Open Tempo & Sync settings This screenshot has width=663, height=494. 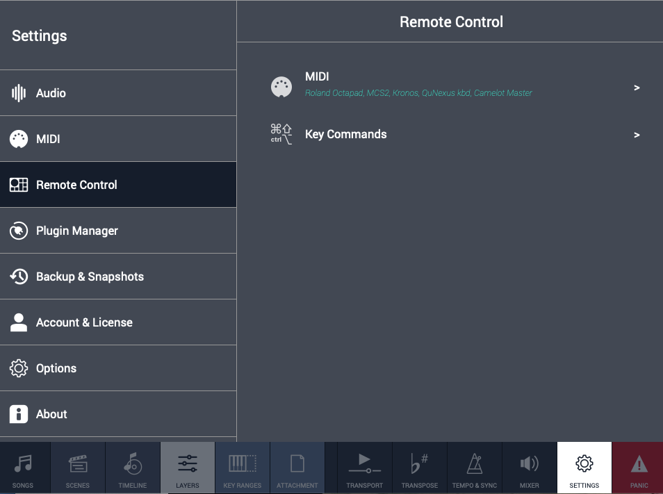[x=474, y=467]
